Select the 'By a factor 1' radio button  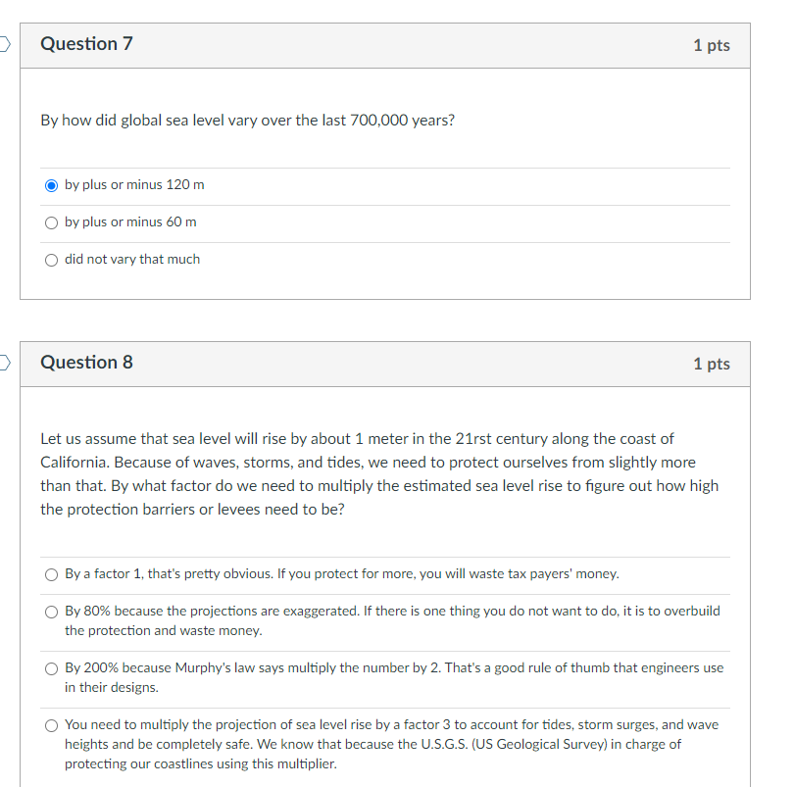pyautogui.click(x=51, y=574)
